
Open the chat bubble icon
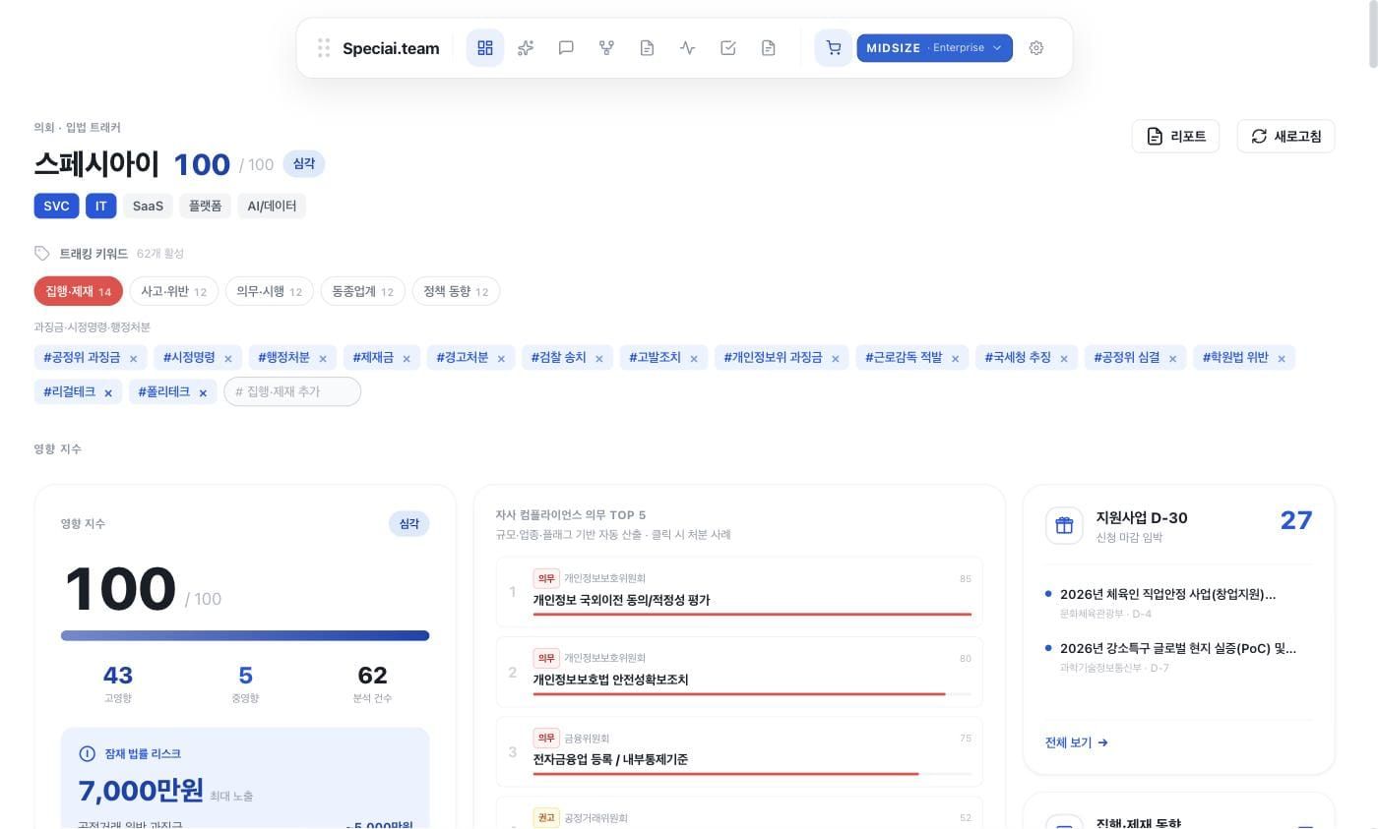[x=566, y=47]
